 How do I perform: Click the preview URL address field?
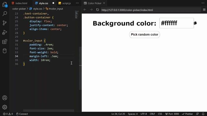tap(151, 10)
